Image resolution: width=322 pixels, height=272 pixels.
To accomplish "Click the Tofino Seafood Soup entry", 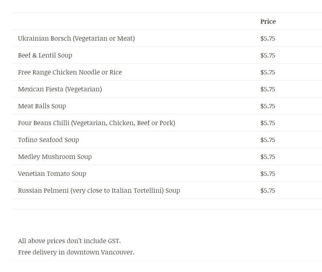I will pyautogui.click(x=48, y=140).
